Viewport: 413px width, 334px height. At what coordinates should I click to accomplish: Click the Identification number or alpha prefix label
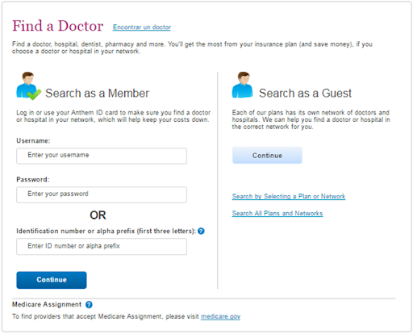106,232
